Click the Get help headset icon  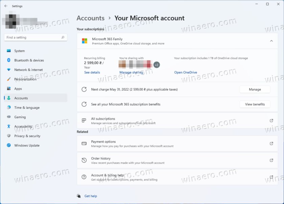(78, 196)
